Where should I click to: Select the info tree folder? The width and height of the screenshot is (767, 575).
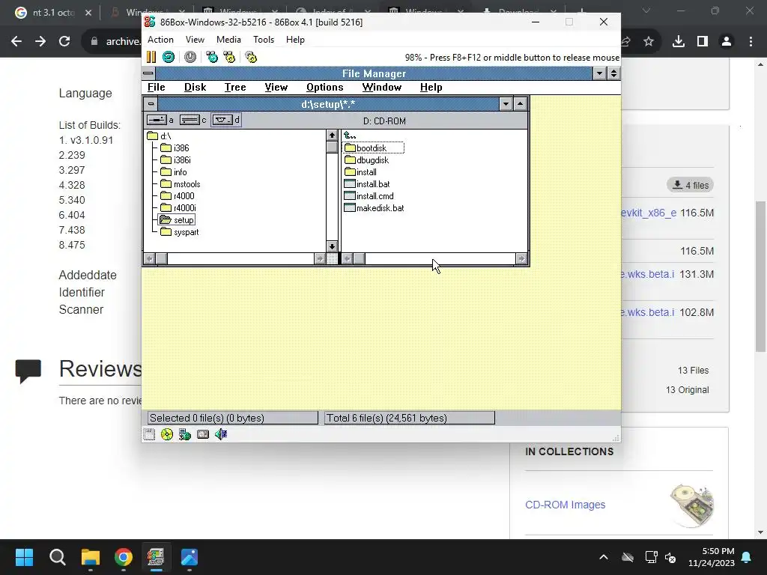174,172
